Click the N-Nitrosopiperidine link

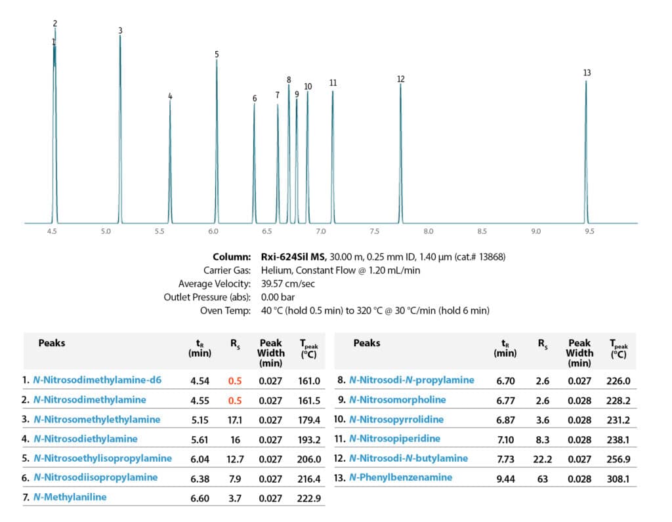point(394,439)
